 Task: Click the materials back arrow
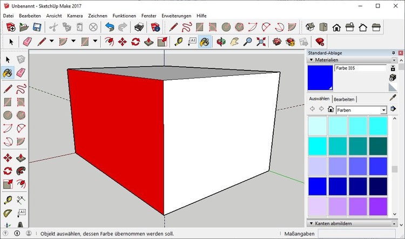[312, 109]
